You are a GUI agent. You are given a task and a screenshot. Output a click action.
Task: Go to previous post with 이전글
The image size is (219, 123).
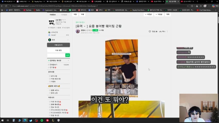click(x=148, y=14)
